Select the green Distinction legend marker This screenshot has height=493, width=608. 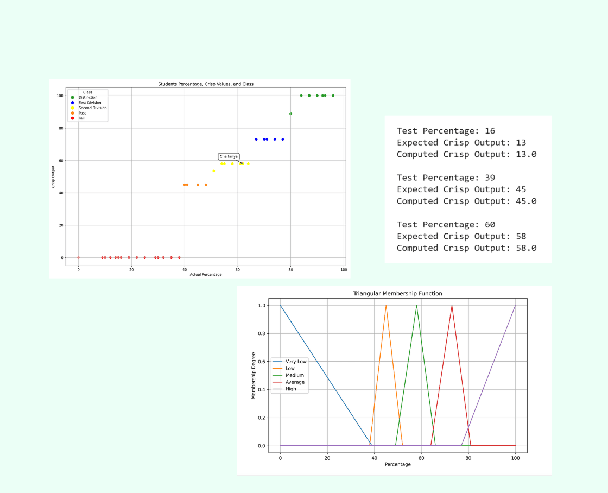(72, 97)
